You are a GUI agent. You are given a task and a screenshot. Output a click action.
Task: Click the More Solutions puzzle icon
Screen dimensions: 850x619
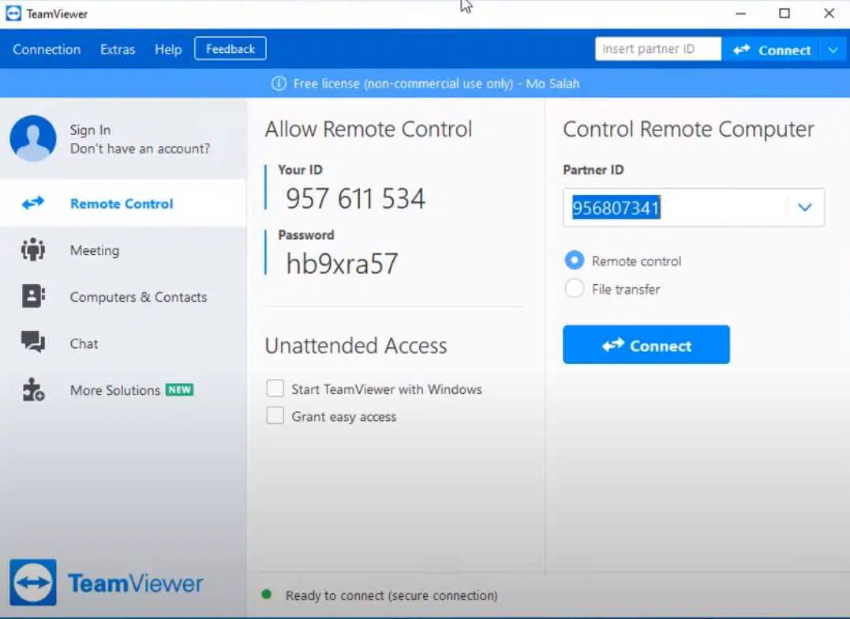pyautogui.click(x=33, y=389)
